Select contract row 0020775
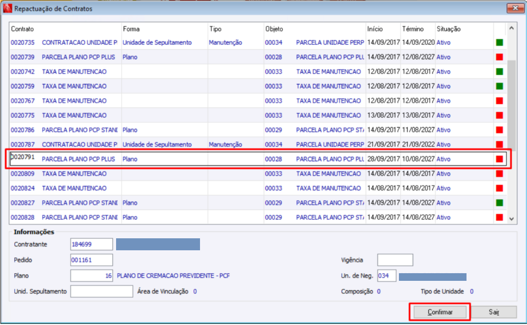 [258, 116]
